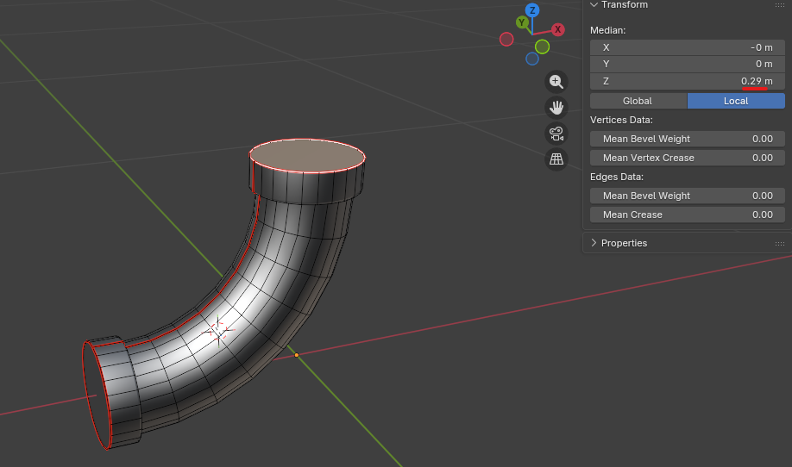Click the Median Y value field
Image resolution: width=792 pixels, height=467 pixels.
click(x=687, y=64)
